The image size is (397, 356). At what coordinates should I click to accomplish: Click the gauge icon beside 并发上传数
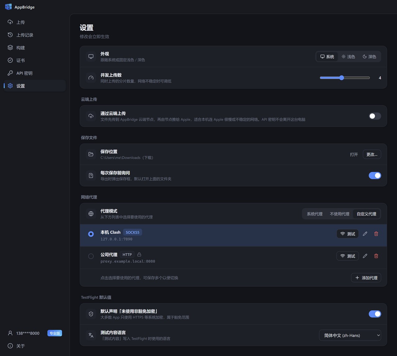[91, 78]
